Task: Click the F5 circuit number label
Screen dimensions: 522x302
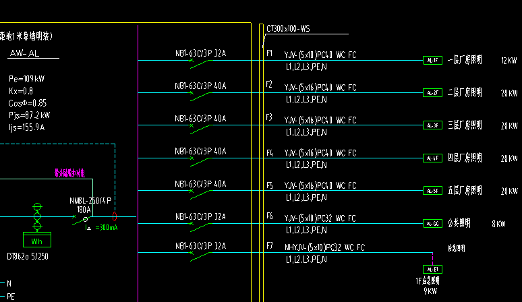Action: [269, 185]
